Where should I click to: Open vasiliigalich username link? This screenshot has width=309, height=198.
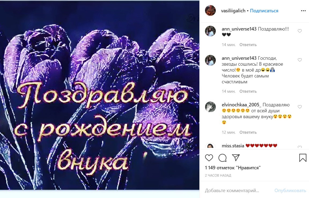(233, 11)
